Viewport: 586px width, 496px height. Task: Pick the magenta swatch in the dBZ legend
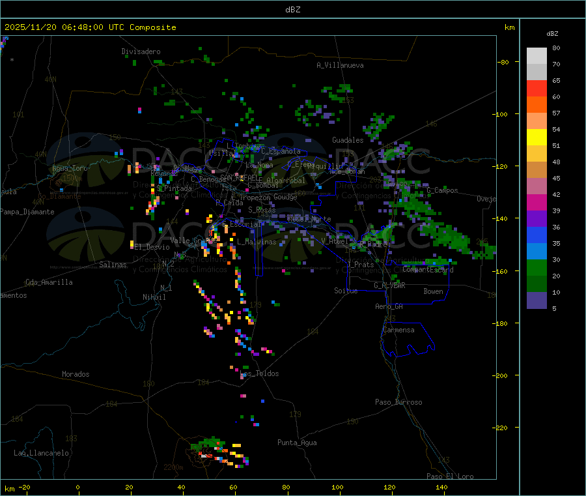tap(537, 203)
